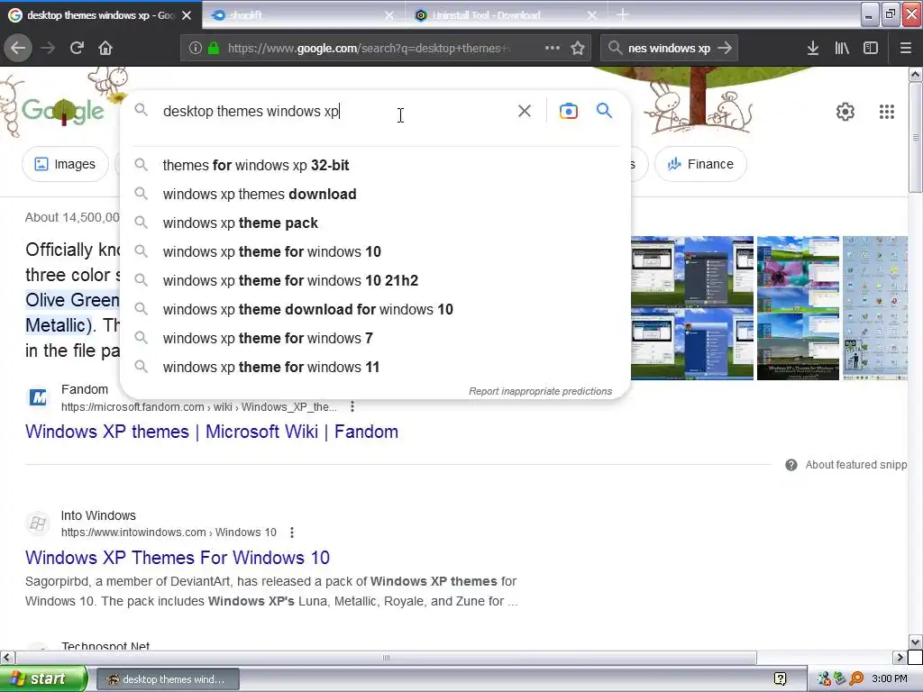The image size is (923, 692).
Task: Open the Google apps grid icon
Action: click(887, 112)
